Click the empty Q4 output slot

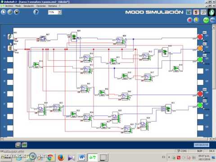200,71
